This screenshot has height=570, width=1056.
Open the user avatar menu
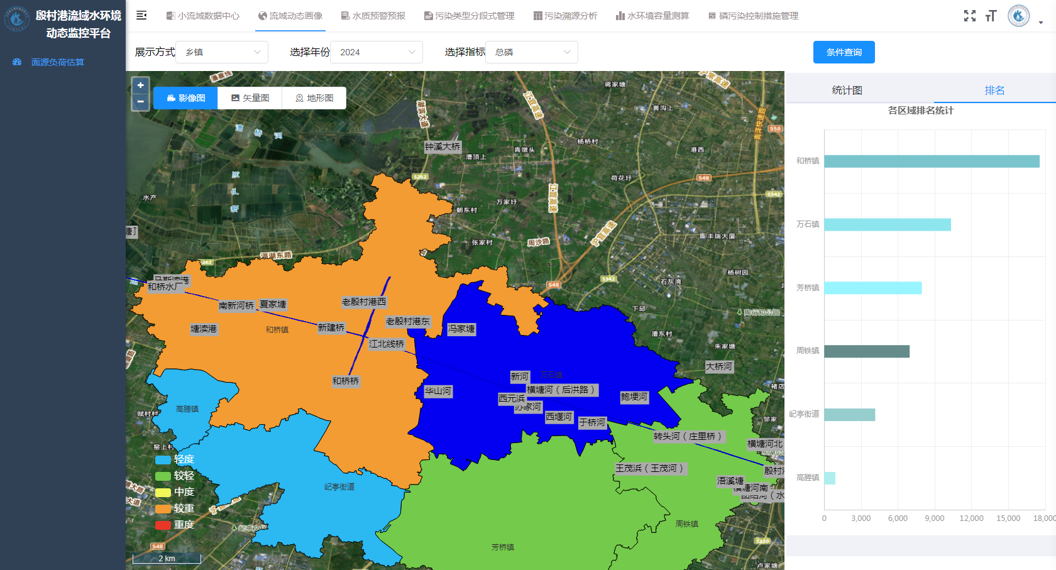1019,16
